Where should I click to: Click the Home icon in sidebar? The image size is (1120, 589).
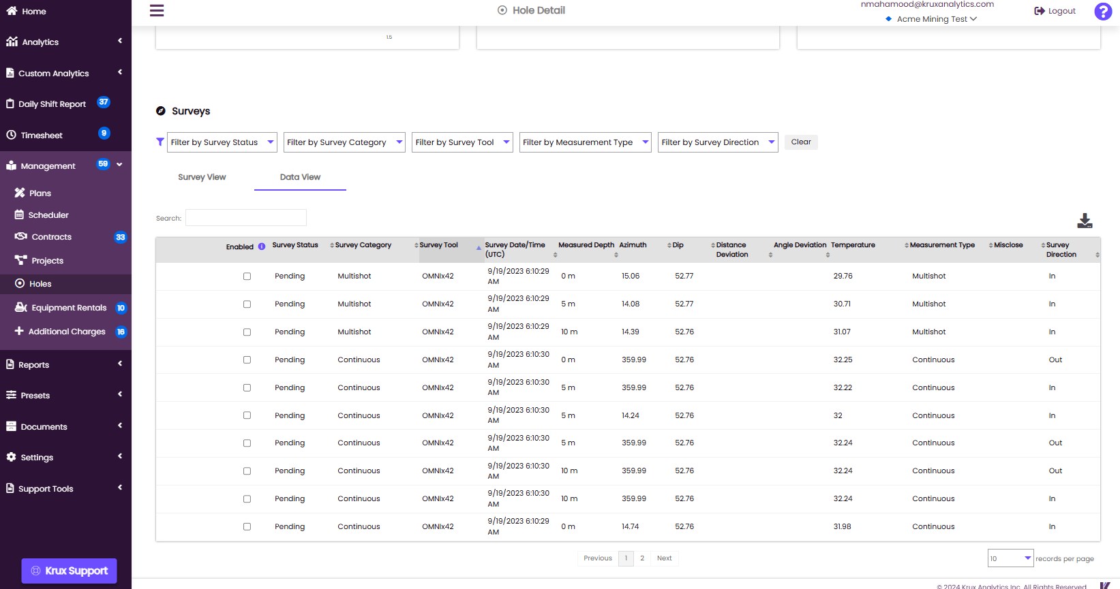[12, 11]
